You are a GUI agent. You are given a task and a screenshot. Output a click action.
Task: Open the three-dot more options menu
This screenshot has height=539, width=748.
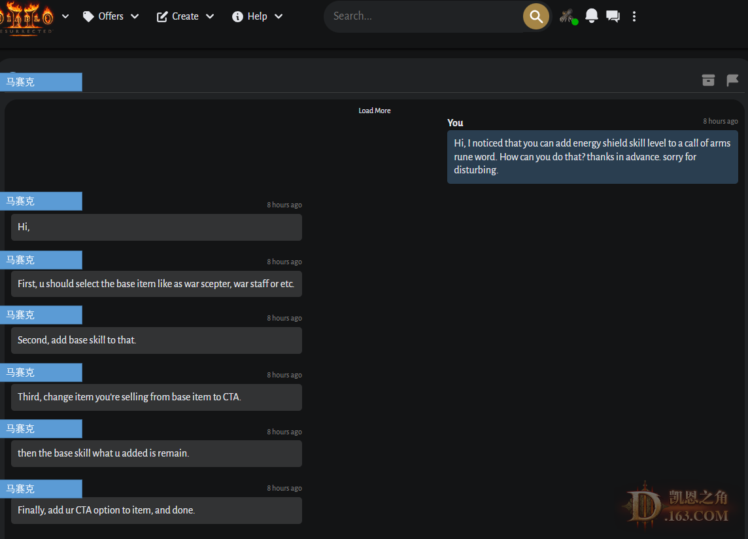click(634, 16)
